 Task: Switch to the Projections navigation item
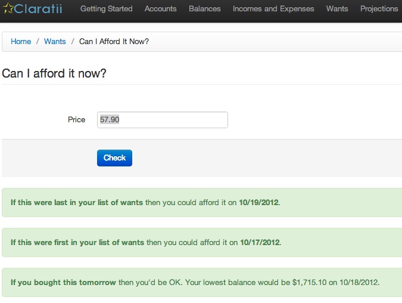379,9
